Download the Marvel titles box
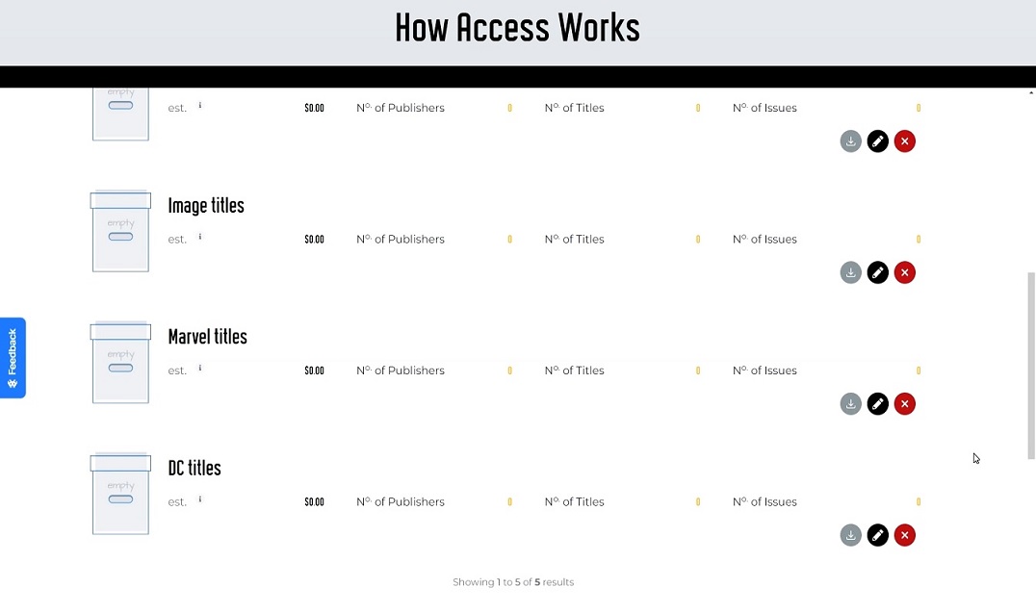This screenshot has height=613, width=1036. (850, 404)
